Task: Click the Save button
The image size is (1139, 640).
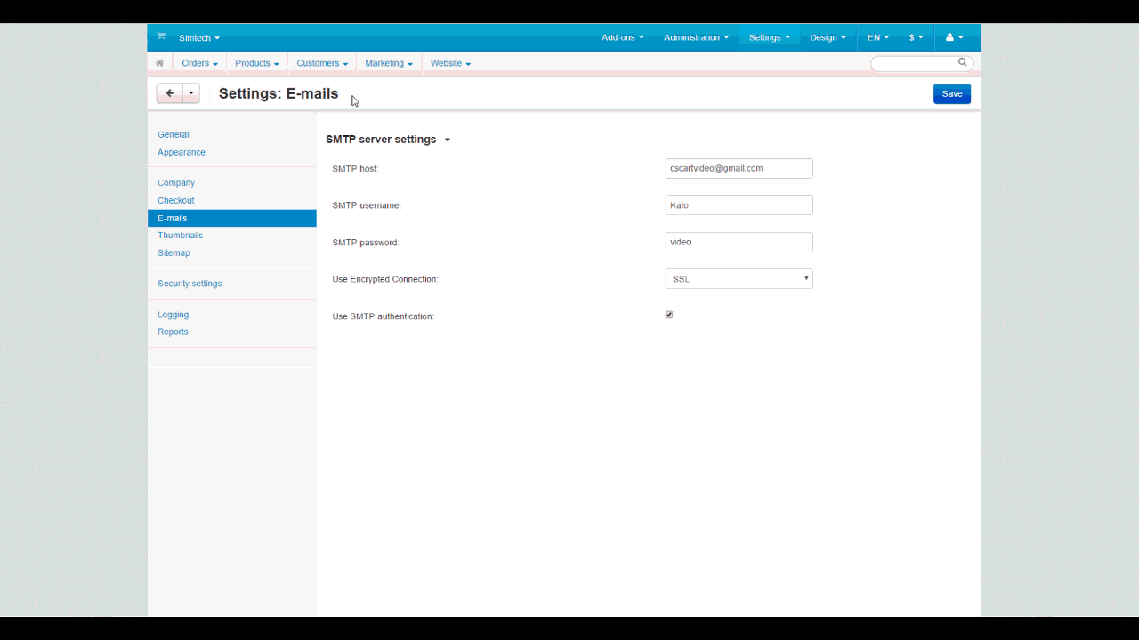Action: (951, 94)
